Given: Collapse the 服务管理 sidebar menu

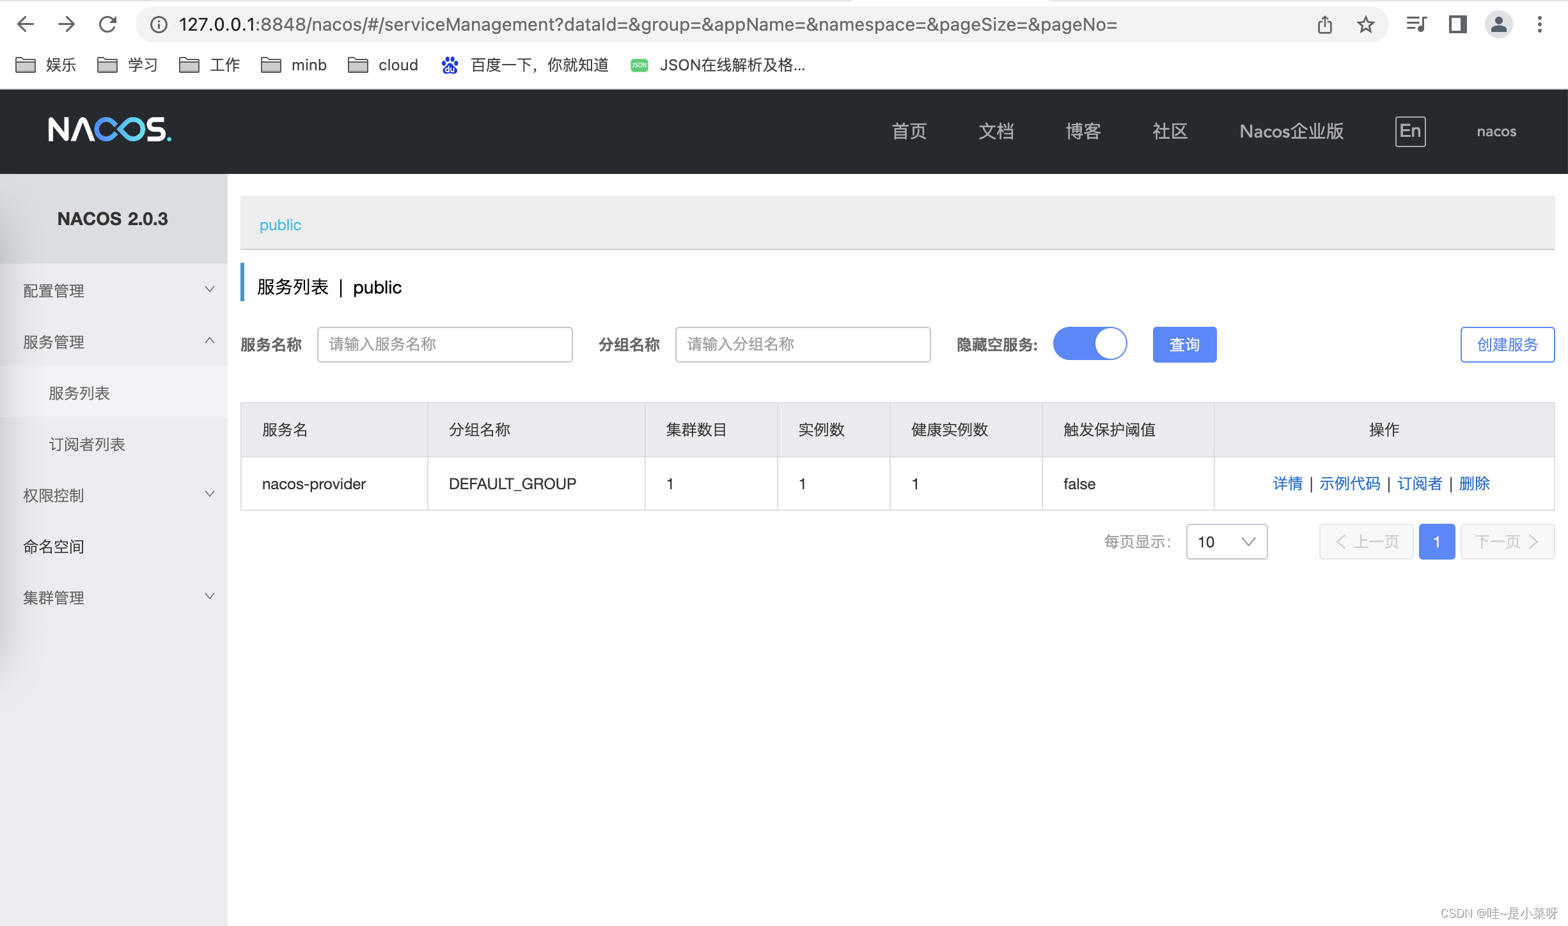Looking at the screenshot, I should (114, 341).
